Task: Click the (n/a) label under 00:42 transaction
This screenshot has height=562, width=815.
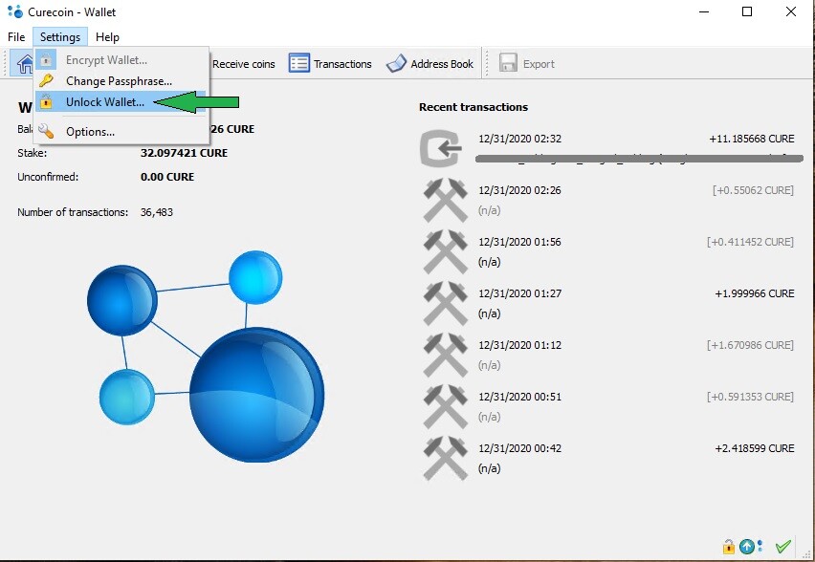Action: click(489, 468)
